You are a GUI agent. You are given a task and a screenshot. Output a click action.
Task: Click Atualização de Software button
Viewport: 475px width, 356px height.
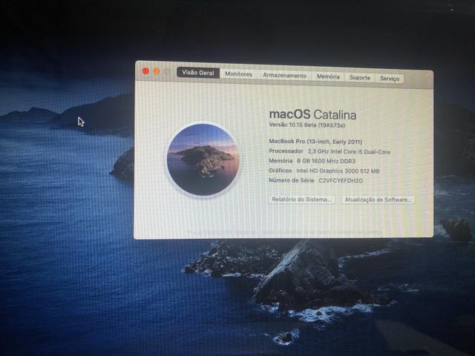(378, 200)
